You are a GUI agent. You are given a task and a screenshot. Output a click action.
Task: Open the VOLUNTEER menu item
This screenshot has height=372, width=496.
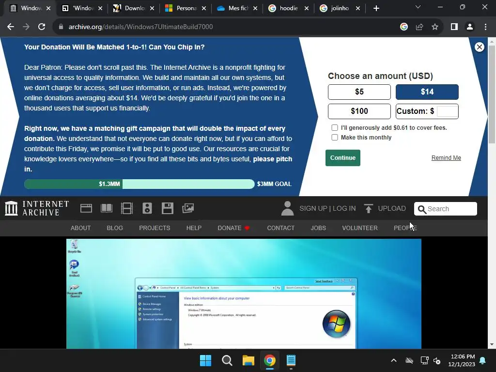click(x=360, y=228)
